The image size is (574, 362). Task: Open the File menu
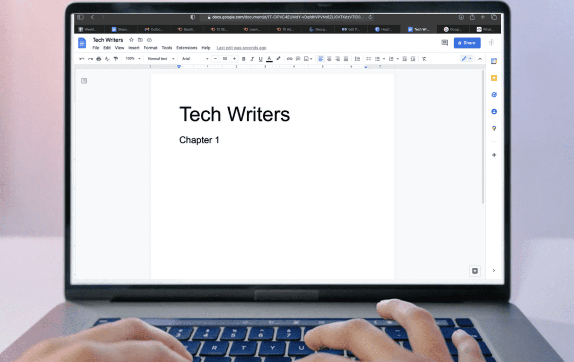(x=96, y=48)
